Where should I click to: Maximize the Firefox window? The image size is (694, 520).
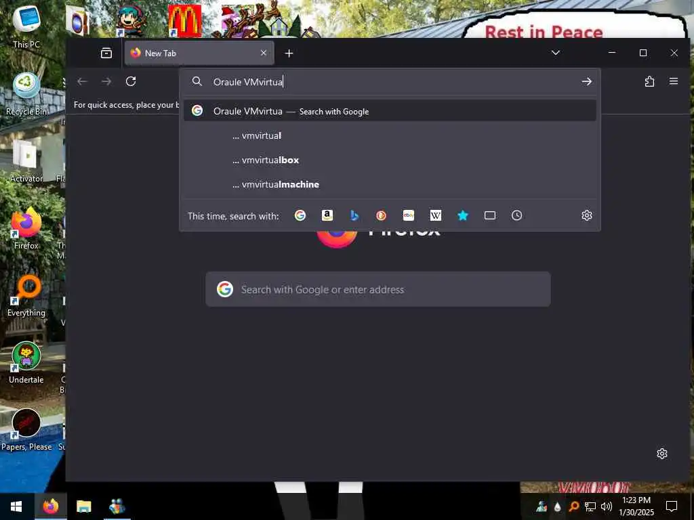(x=643, y=53)
